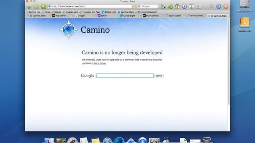Screen dimensions: 255x143
Task: Open Stickies yellow note icon in Dock
Action: (96, 140)
